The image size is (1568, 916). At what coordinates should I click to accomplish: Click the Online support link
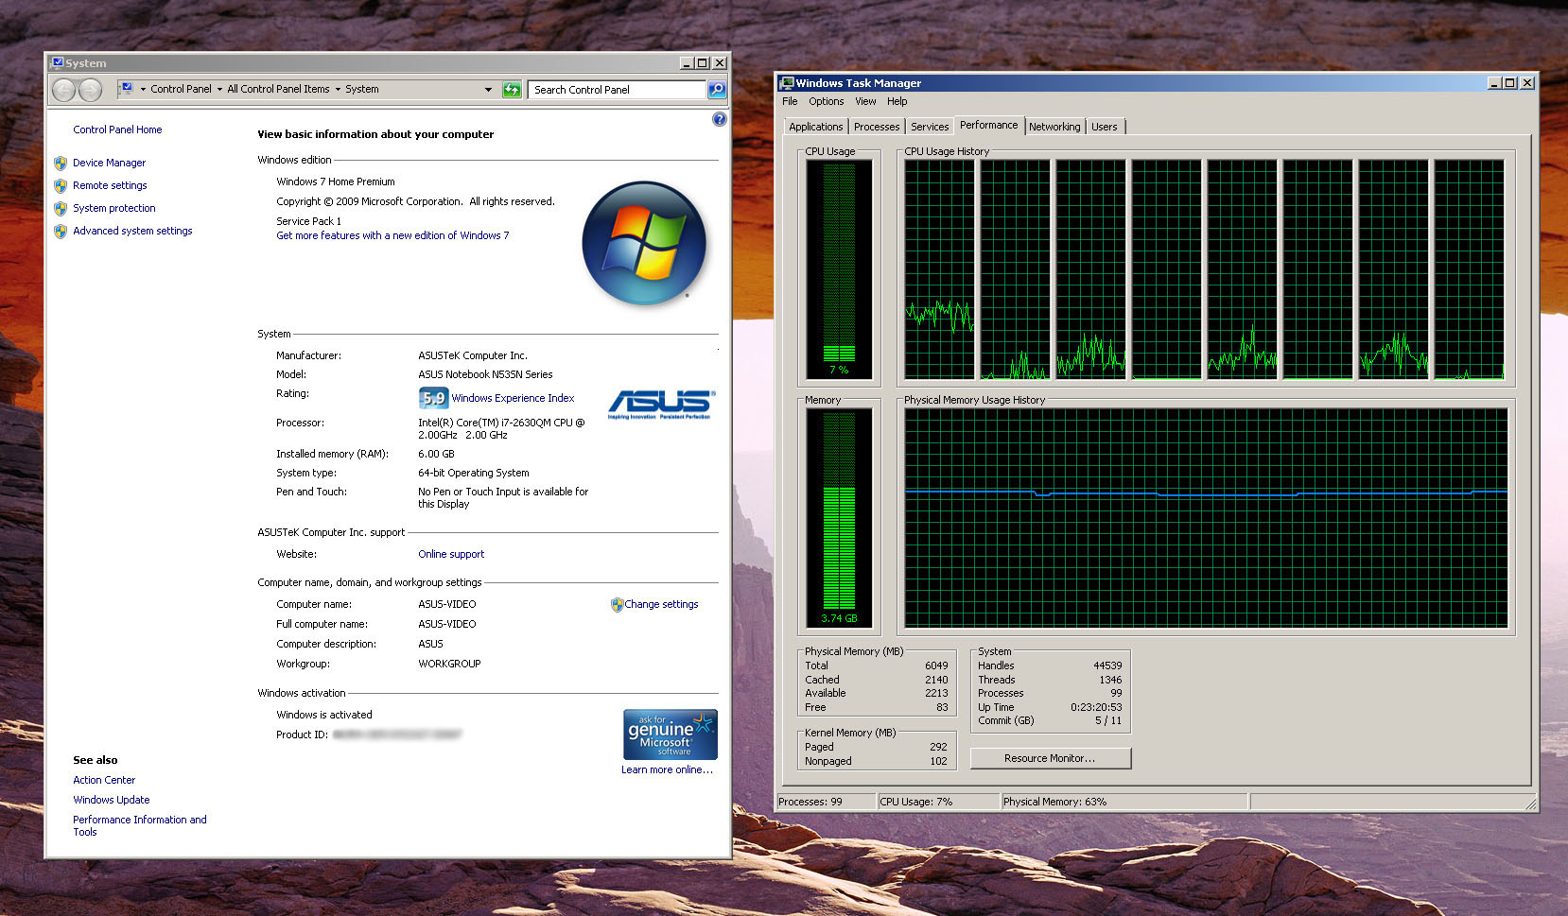pos(451,554)
